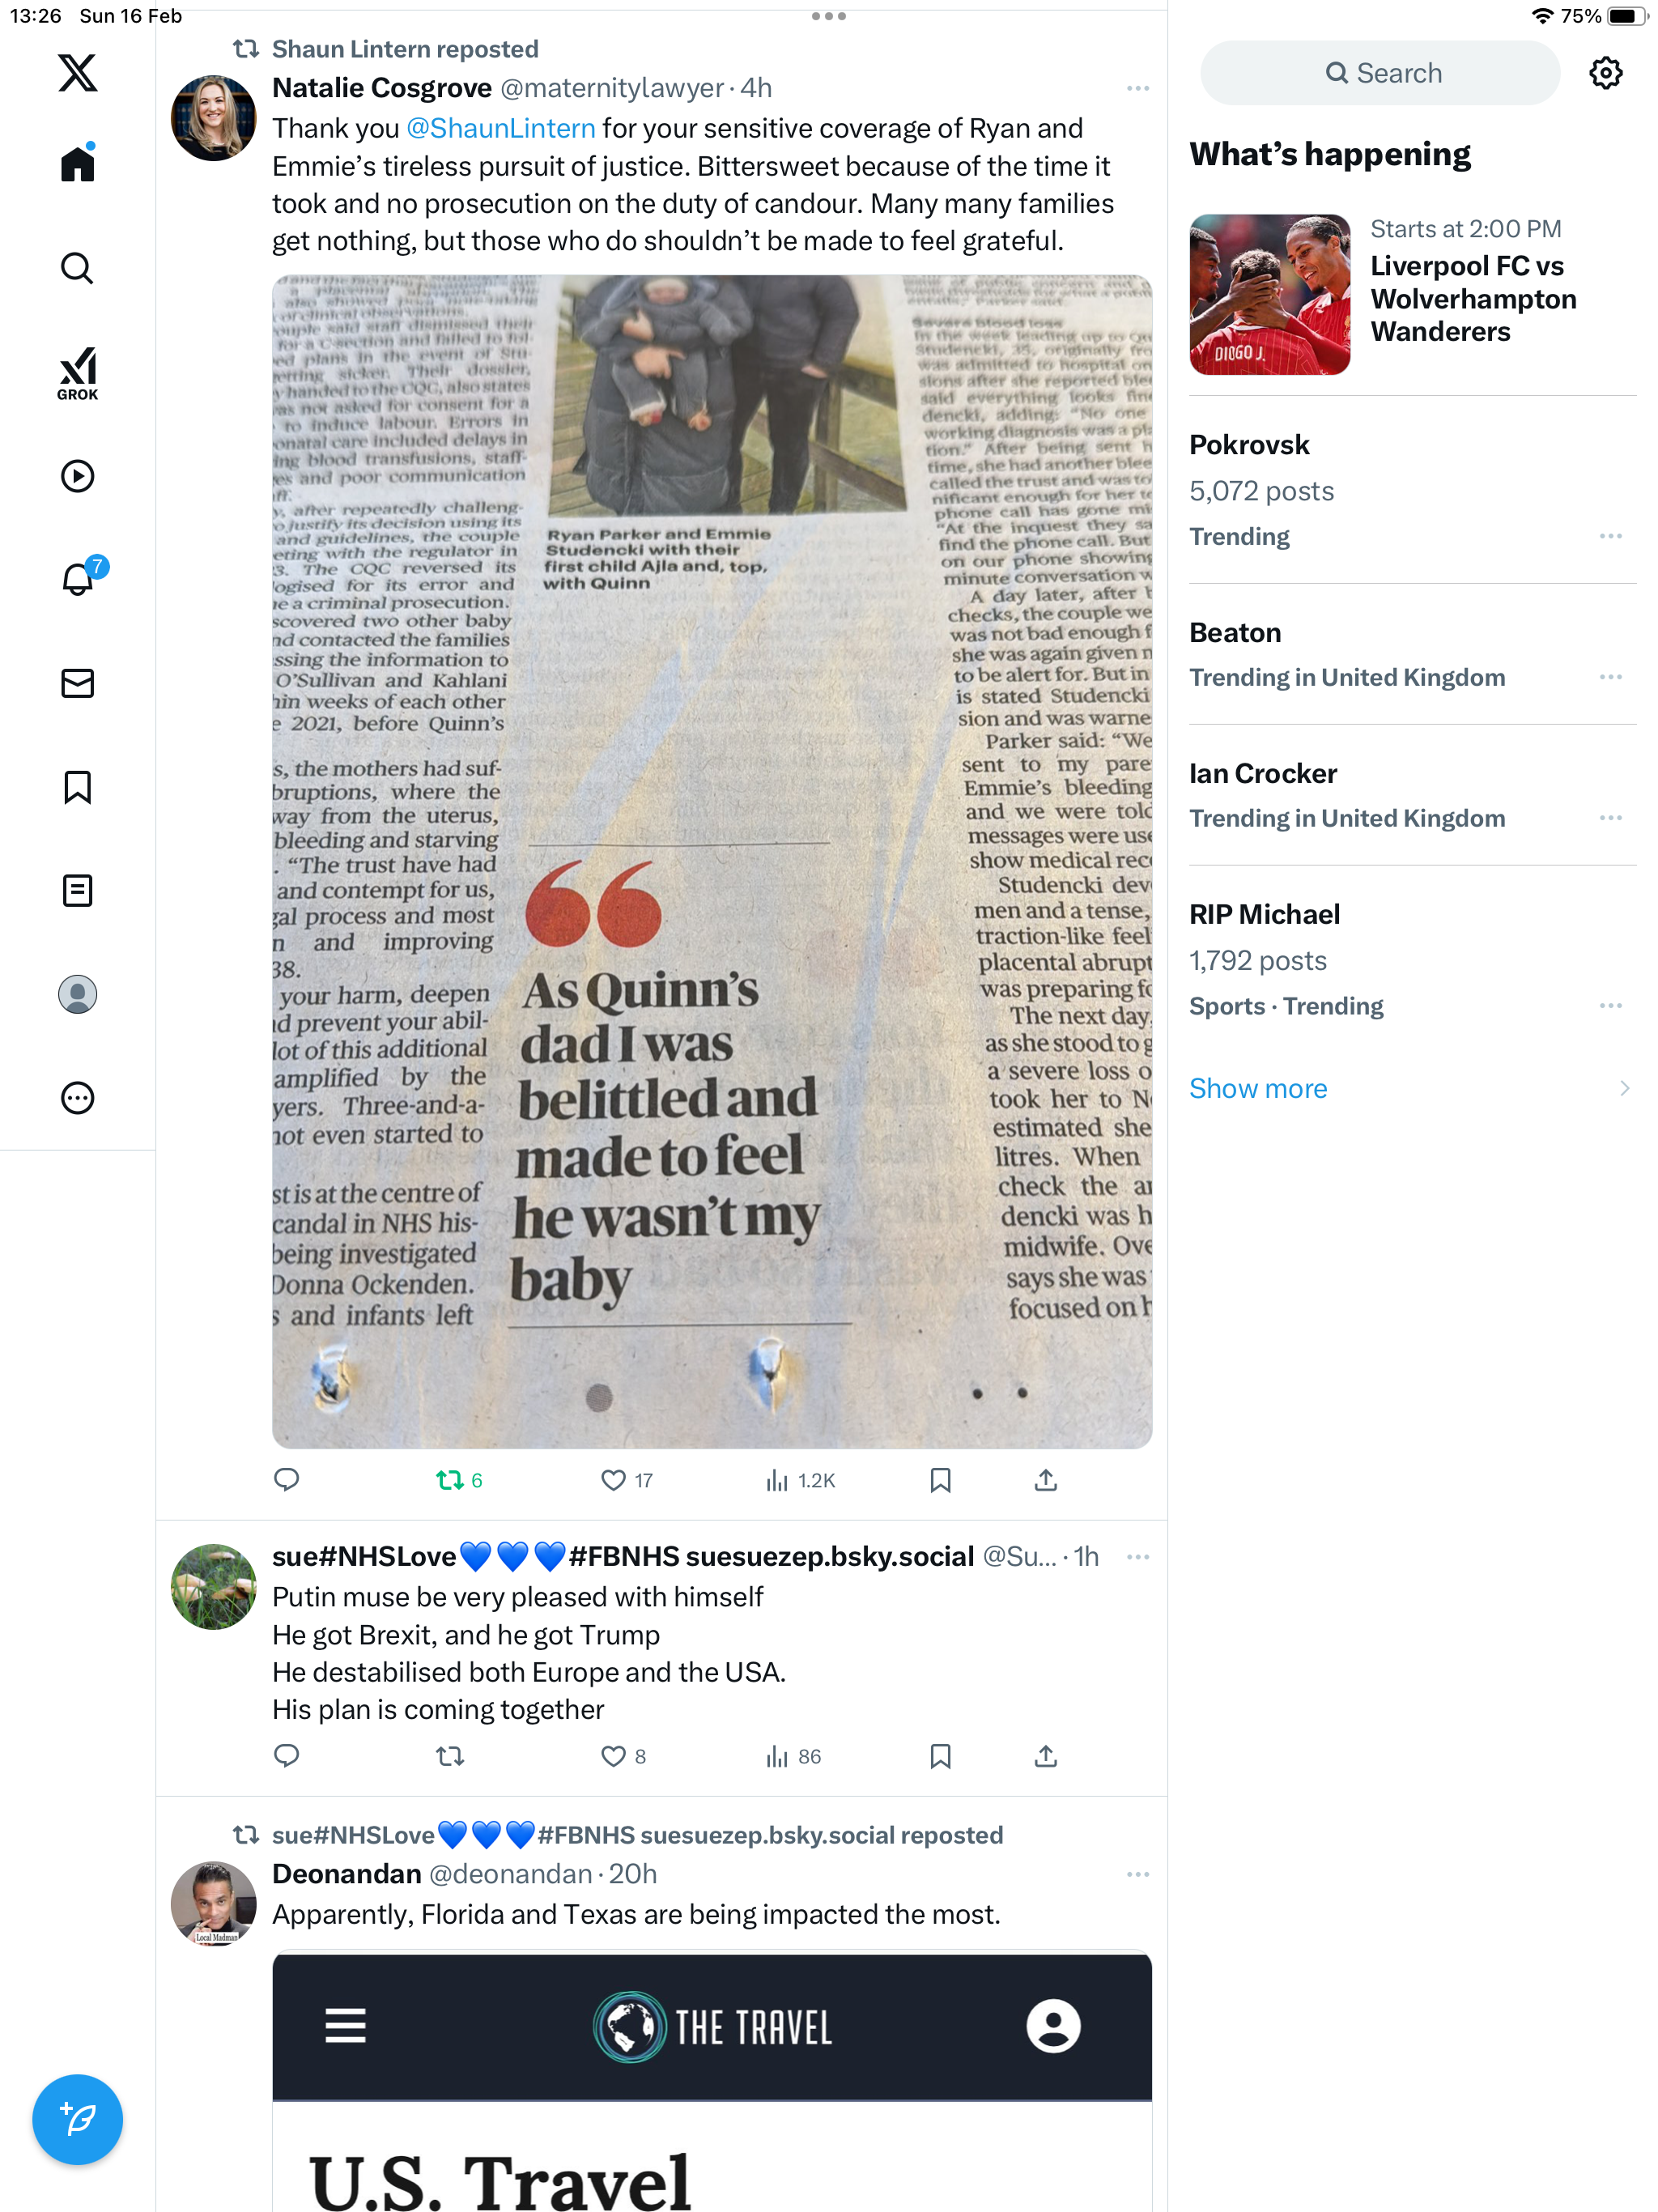Click the compose post button
The width and height of the screenshot is (1658, 2212).
pos(77,2119)
